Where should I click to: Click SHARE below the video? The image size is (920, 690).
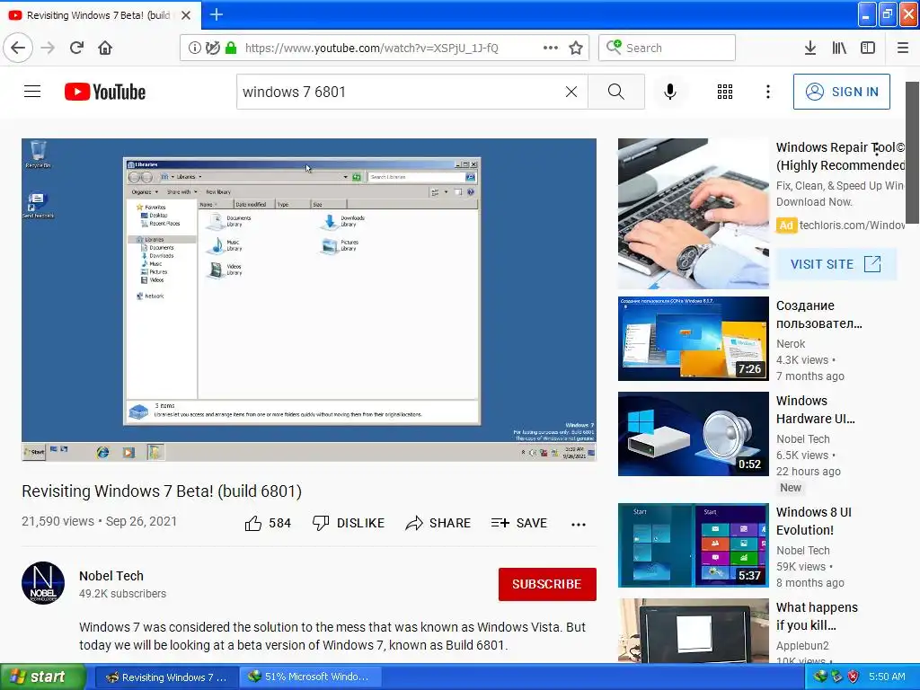coord(438,523)
